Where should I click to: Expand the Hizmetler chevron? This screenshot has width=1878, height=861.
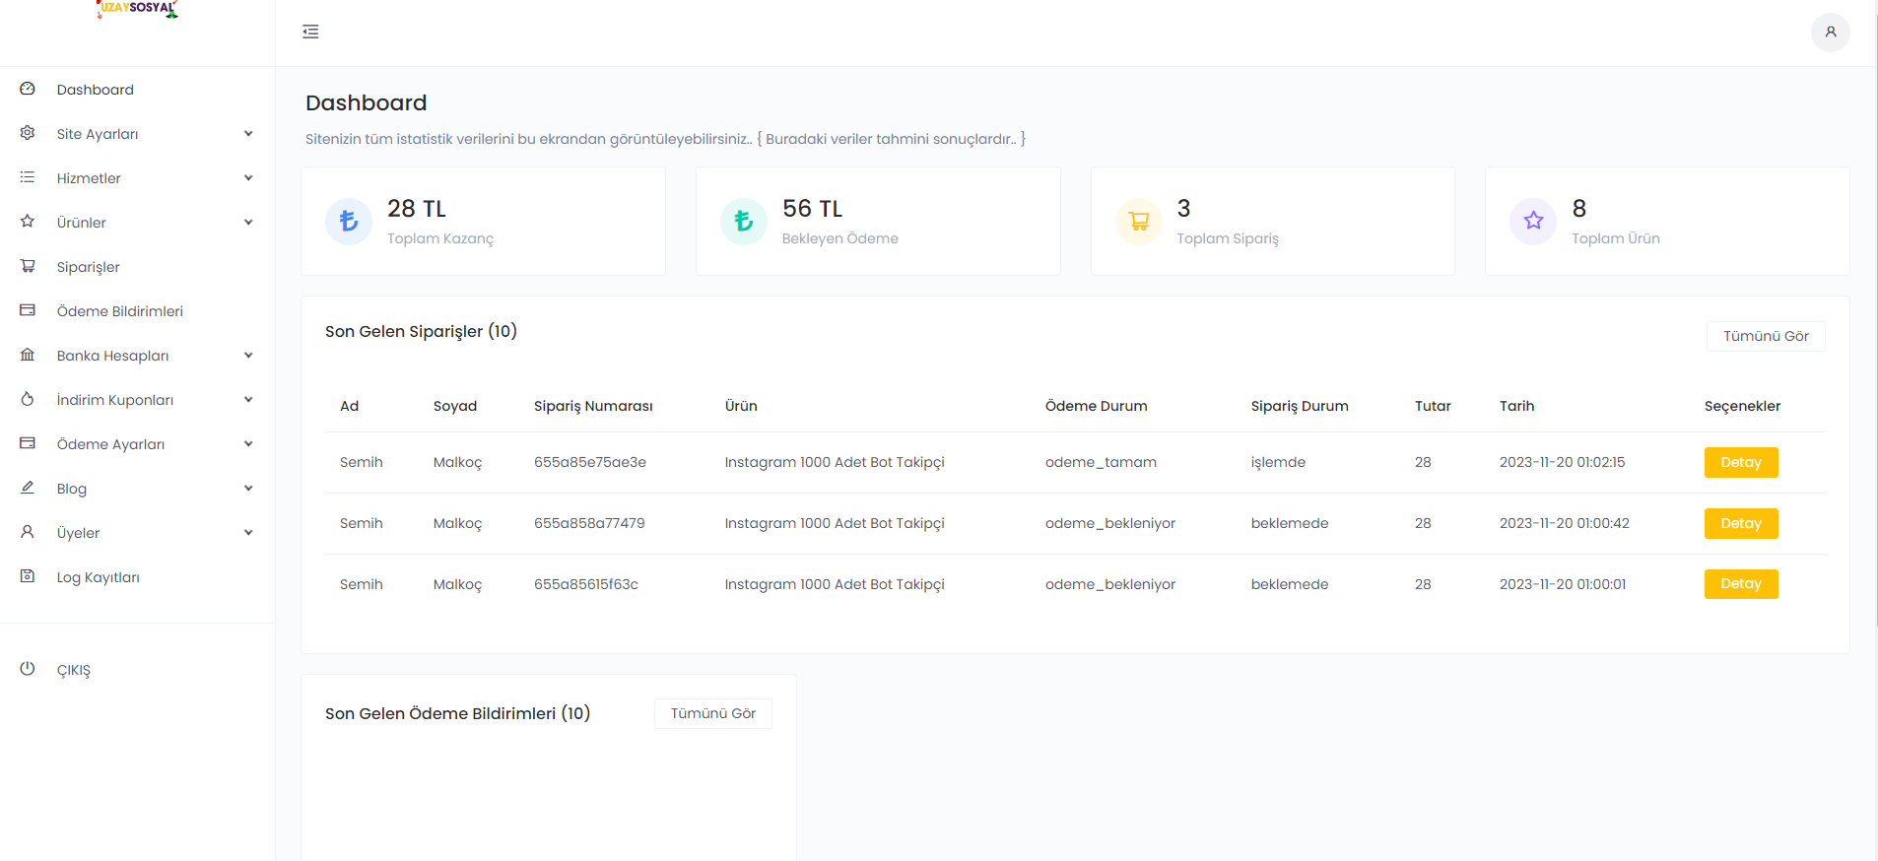click(x=248, y=178)
